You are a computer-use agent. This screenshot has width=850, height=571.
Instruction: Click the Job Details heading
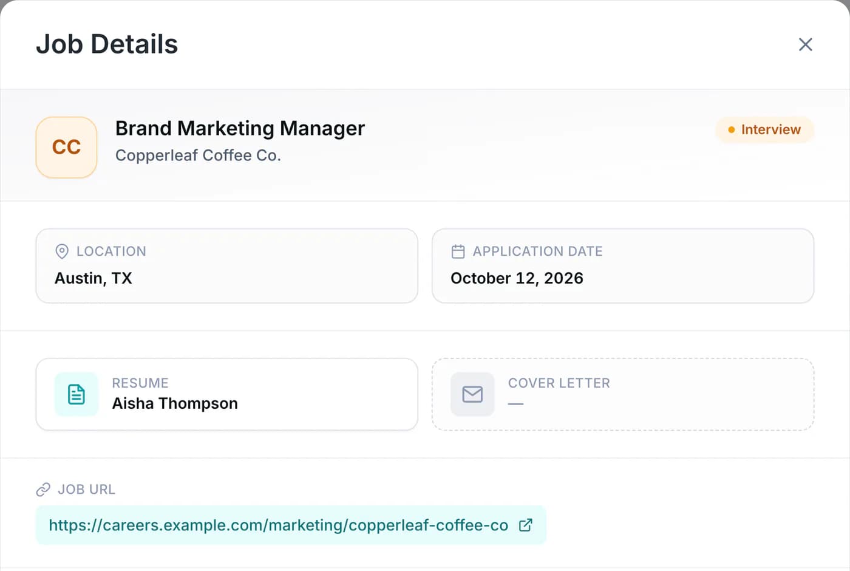pyautogui.click(x=107, y=44)
